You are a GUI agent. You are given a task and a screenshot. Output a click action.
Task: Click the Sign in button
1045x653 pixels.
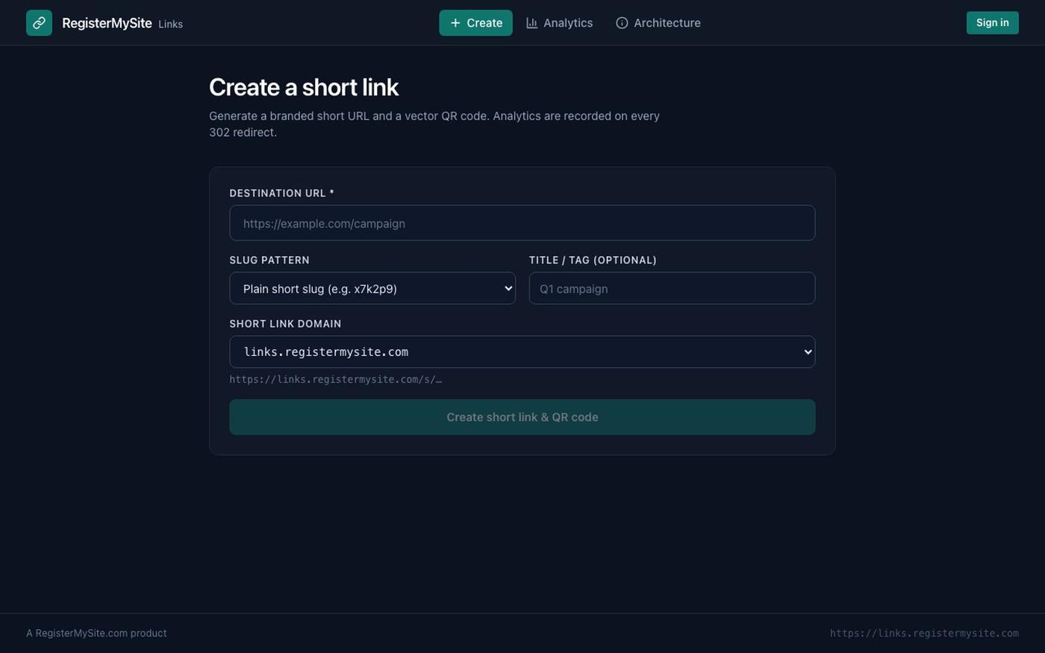click(992, 22)
